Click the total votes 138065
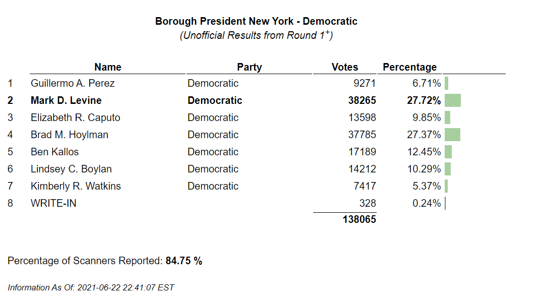Viewport: 539px width, 300px height. [x=359, y=219]
